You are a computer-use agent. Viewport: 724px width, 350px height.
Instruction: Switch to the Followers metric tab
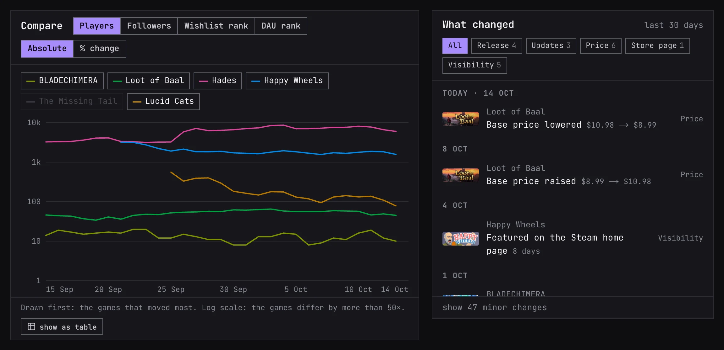(149, 26)
